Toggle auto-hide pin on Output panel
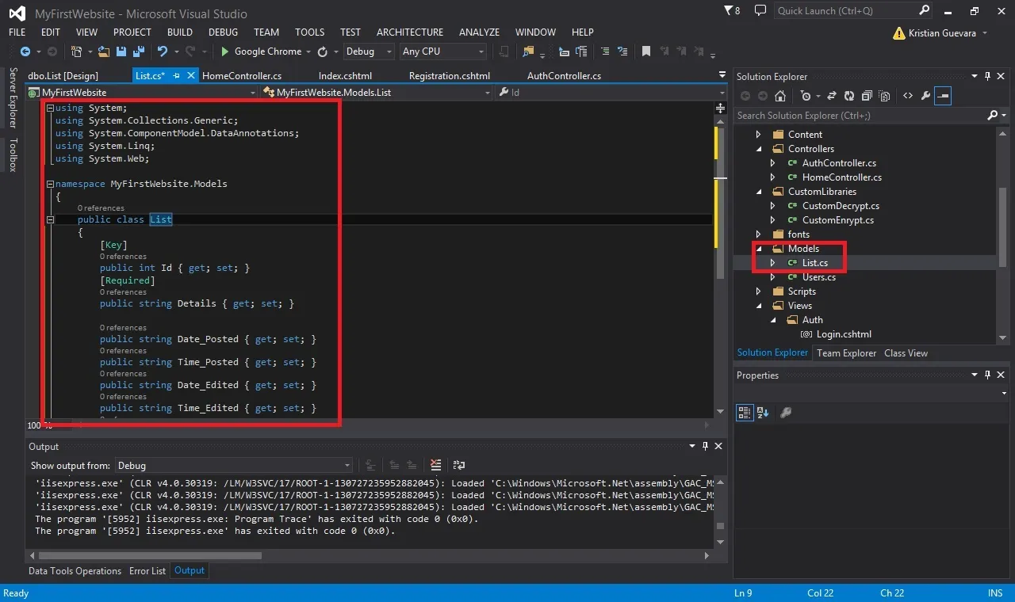The image size is (1015, 602). click(x=704, y=447)
